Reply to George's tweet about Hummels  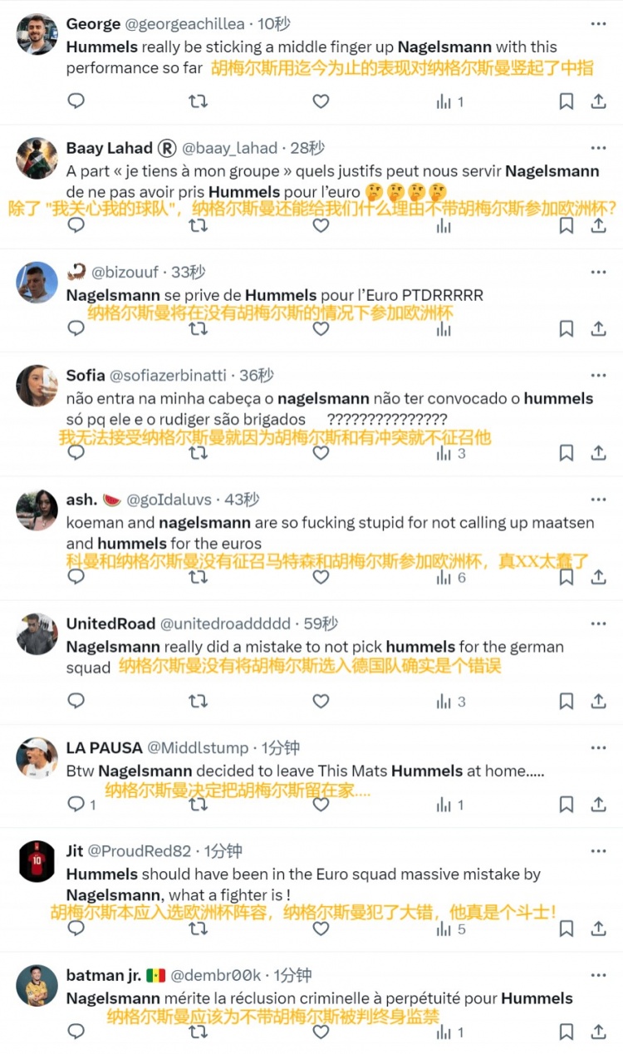[x=76, y=101]
